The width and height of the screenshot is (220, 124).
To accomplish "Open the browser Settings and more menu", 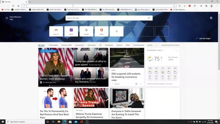I will 217,6.
